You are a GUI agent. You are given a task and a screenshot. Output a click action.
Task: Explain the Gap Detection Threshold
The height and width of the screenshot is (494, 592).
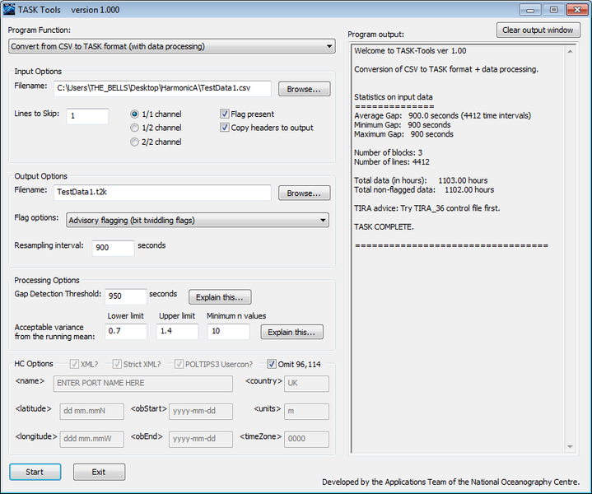pos(220,297)
